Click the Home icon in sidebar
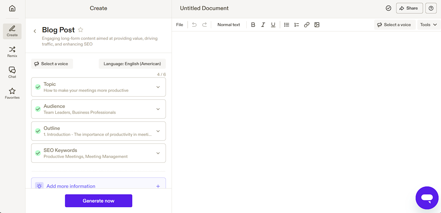441x213 pixels. tap(12, 9)
